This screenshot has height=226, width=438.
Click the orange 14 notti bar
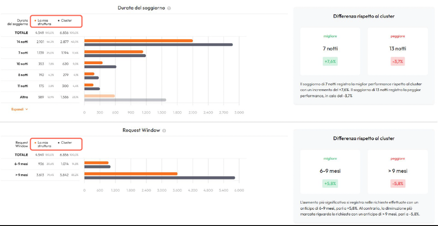click(138, 40)
